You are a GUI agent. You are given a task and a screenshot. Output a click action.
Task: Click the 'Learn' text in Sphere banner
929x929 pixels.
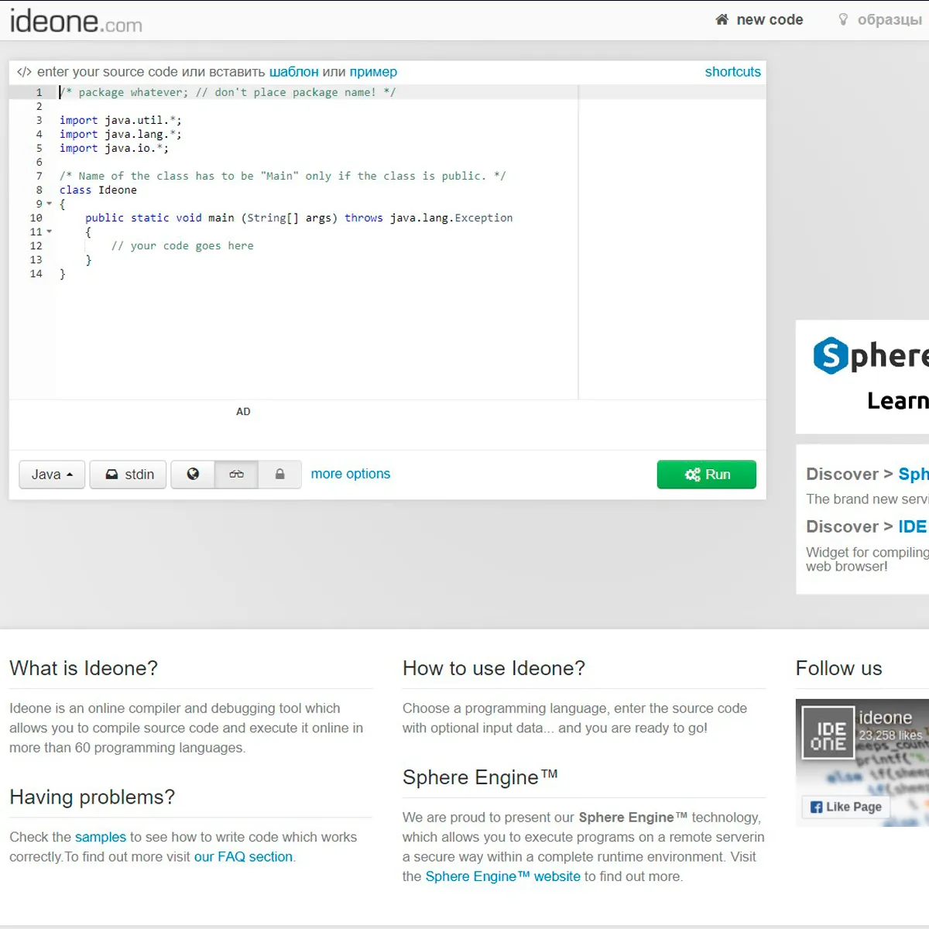898,400
